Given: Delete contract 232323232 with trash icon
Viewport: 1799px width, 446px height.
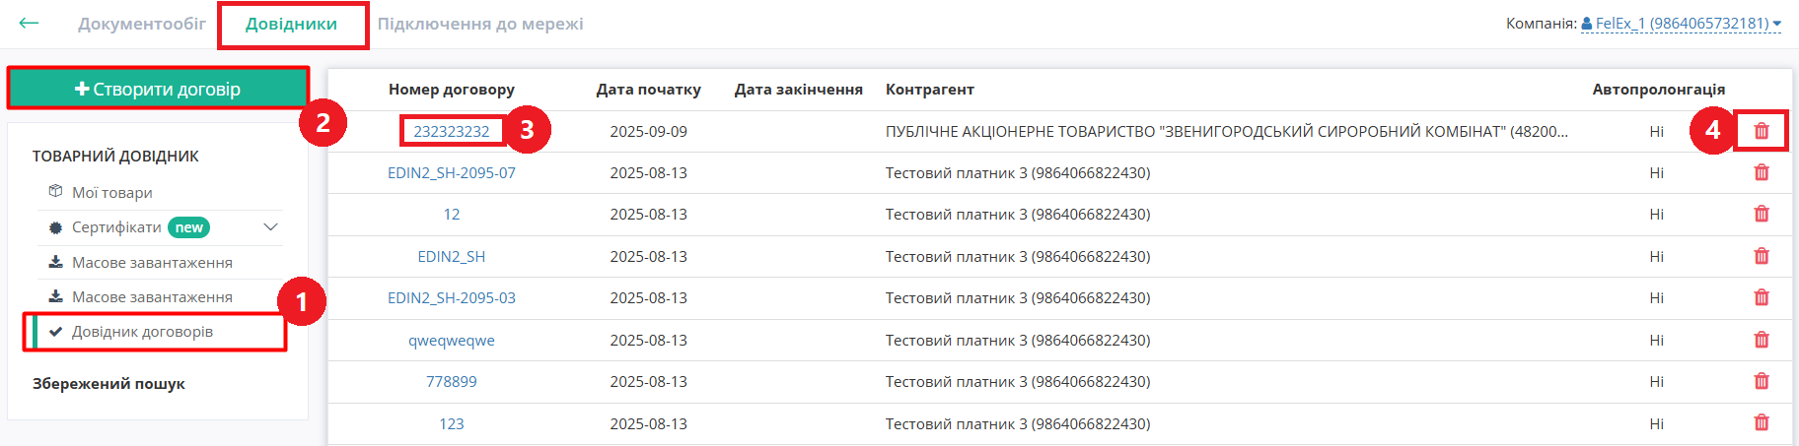Looking at the screenshot, I should point(1762,131).
